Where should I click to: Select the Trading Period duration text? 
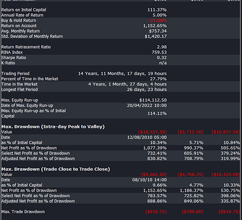coord(122,74)
